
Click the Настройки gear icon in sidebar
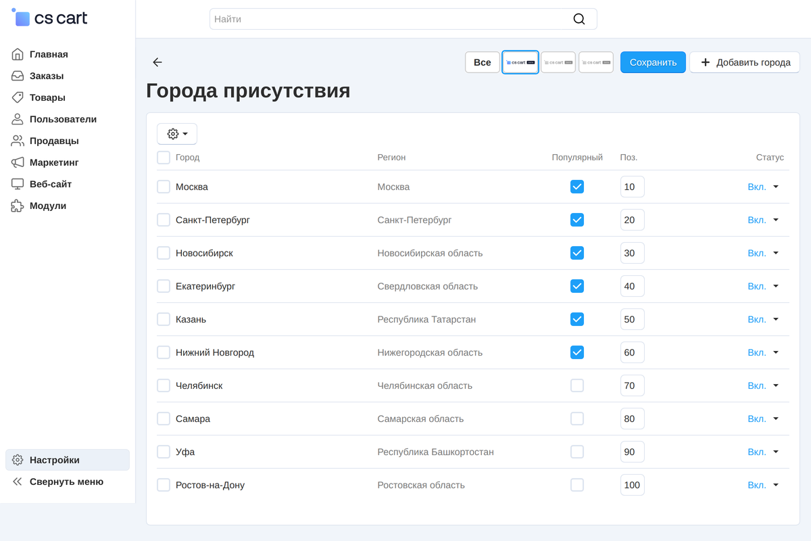pyautogui.click(x=18, y=460)
